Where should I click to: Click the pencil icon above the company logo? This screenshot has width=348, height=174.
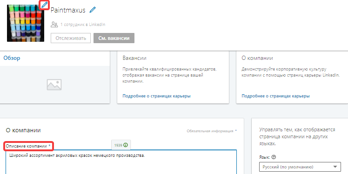point(44,5)
